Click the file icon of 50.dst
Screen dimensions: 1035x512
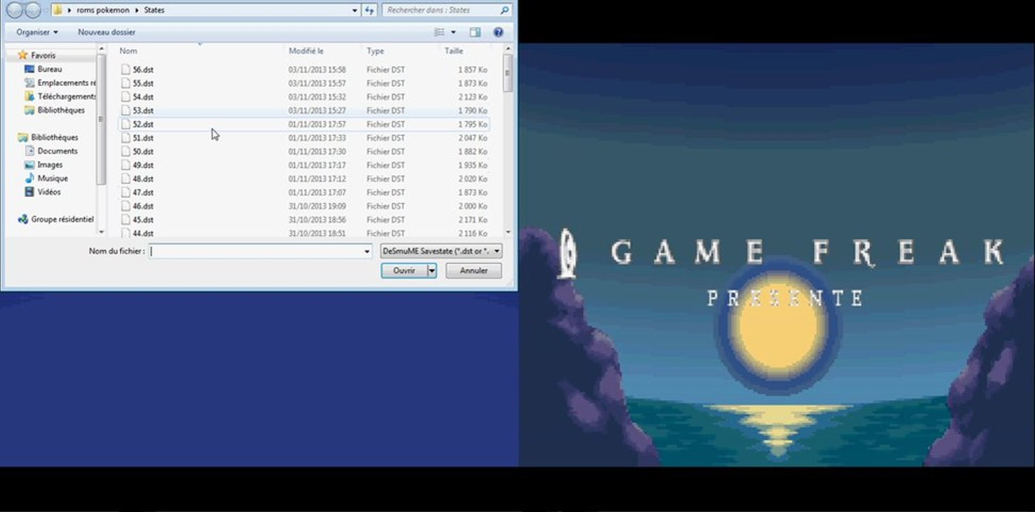coord(126,151)
